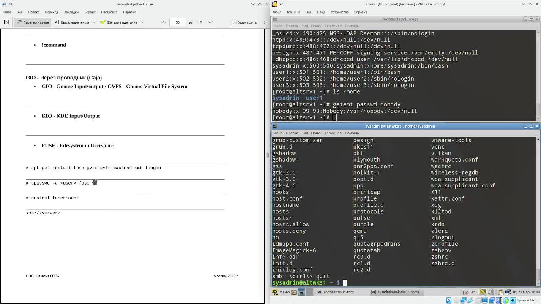541x304 pixels.
Task: Toggle the Okular sidebar panel icon
Action: pyautogui.click(x=6, y=22)
